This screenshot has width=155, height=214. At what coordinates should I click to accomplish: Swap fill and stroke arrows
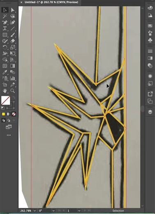(14, 98)
